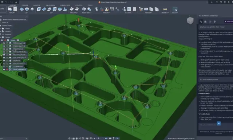Toggle visibility of the Probe WCS1 operation
The image size is (233, 140).
pyautogui.click(x=4, y=69)
